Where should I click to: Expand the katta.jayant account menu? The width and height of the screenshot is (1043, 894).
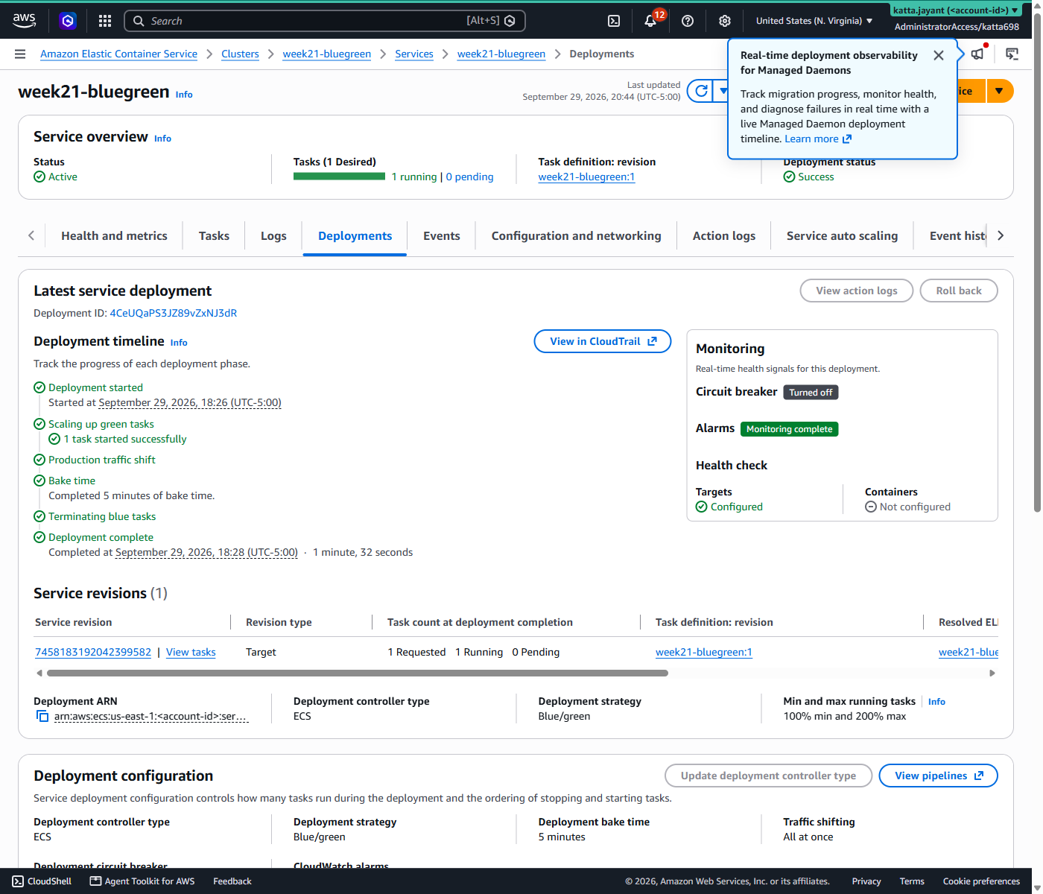[x=957, y=10]
